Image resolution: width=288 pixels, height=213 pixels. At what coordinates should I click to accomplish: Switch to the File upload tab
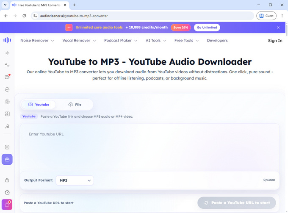[75, 105]
